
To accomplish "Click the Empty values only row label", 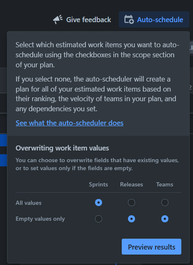I will pyautogui.click(x=40, y=219).
